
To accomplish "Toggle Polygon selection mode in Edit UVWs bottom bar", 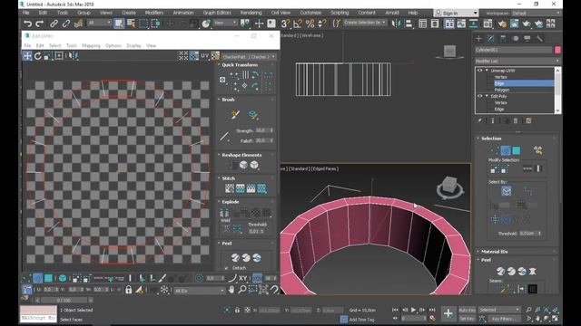I will coord(48,278).
